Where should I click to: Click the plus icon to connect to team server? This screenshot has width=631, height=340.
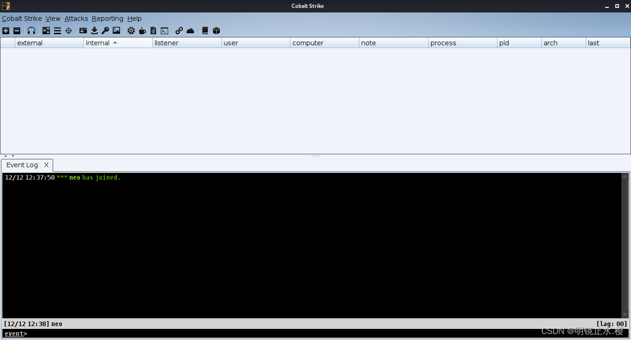(6, 31)
